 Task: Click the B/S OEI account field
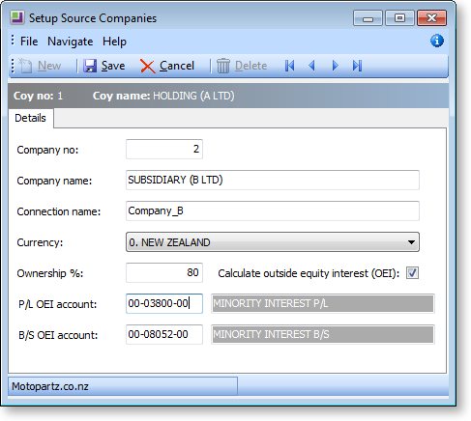tap(164, 334)
